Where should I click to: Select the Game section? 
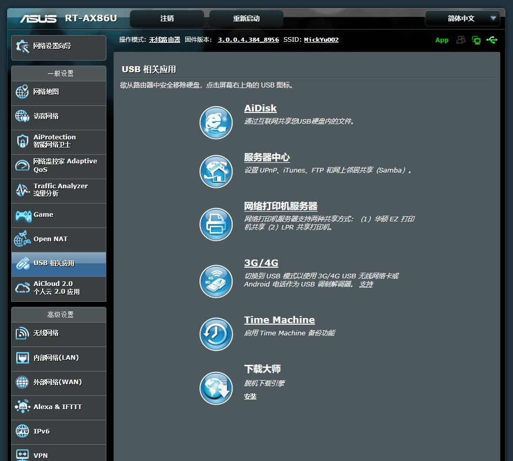tap(59, 215)
